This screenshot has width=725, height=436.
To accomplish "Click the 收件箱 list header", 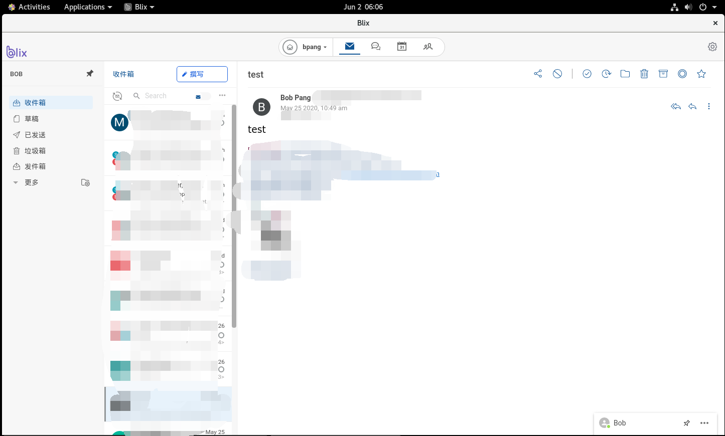I will pos(123,74).
